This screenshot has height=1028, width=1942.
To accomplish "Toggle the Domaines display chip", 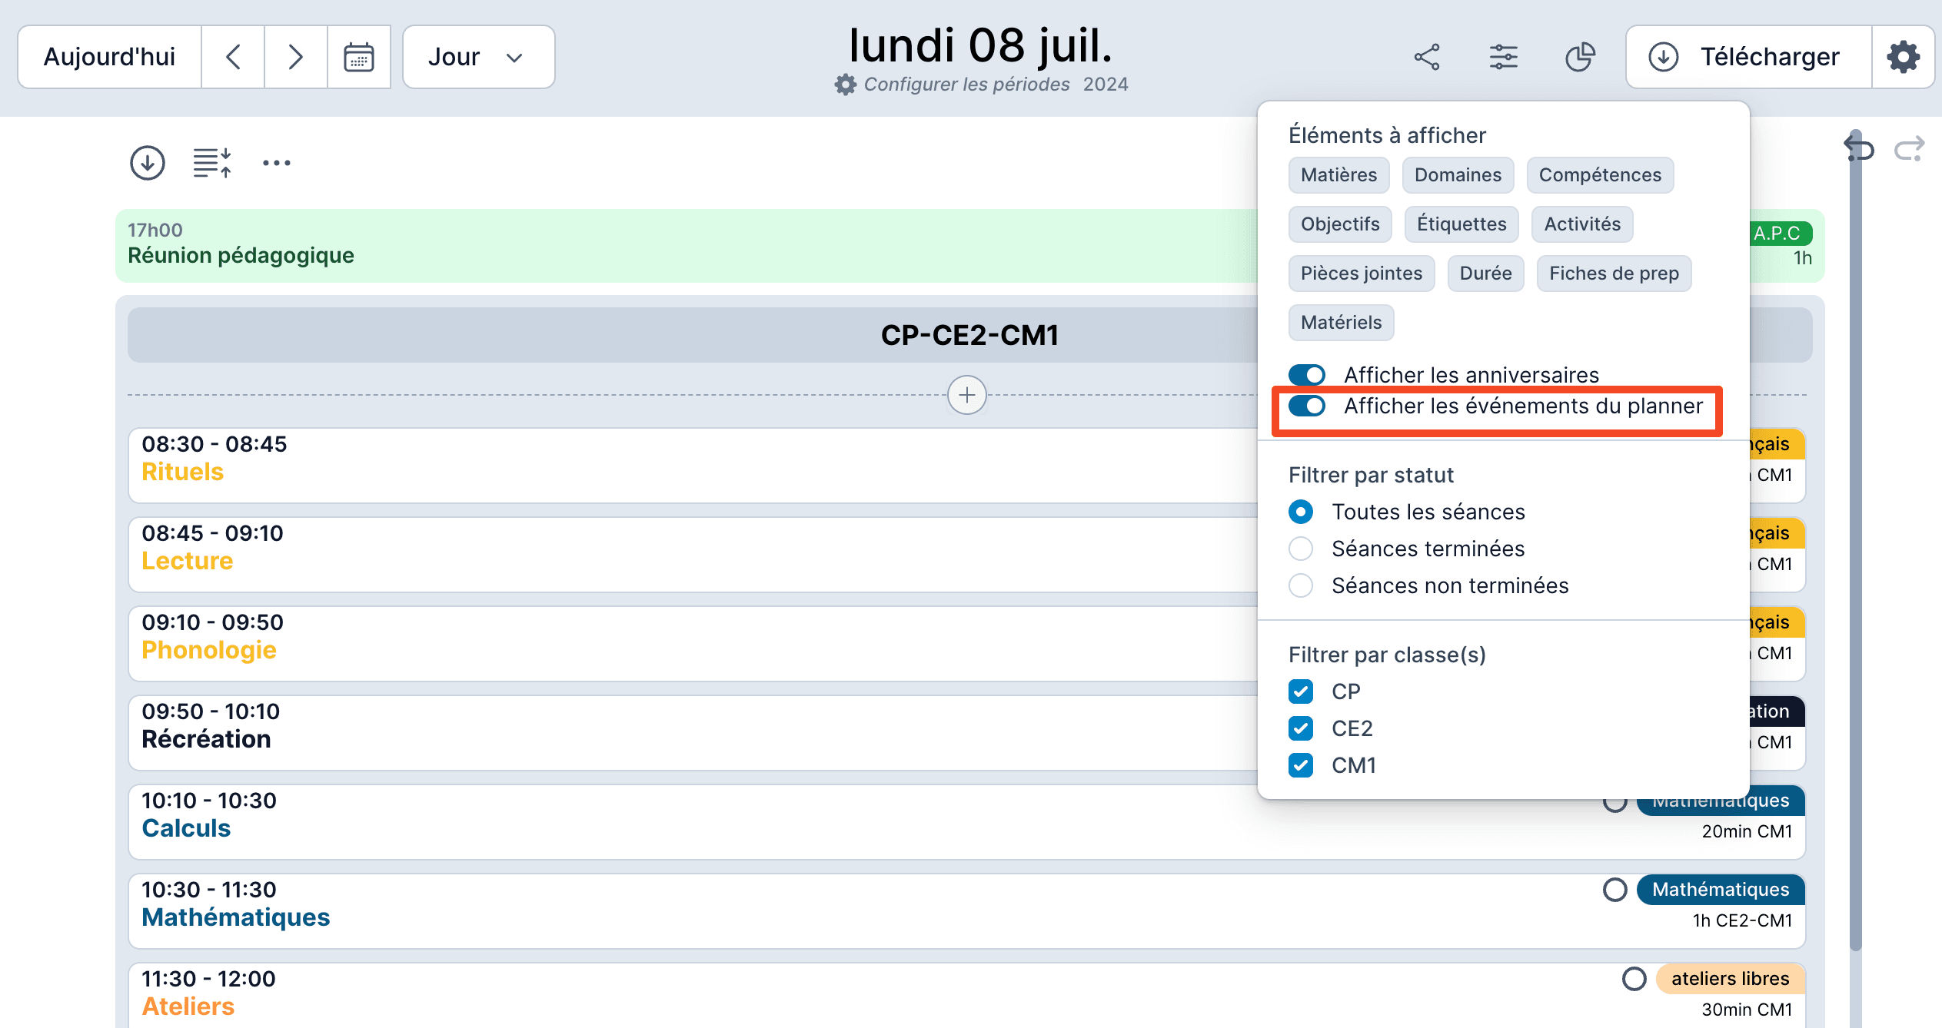I will (x=1458, y=175).
